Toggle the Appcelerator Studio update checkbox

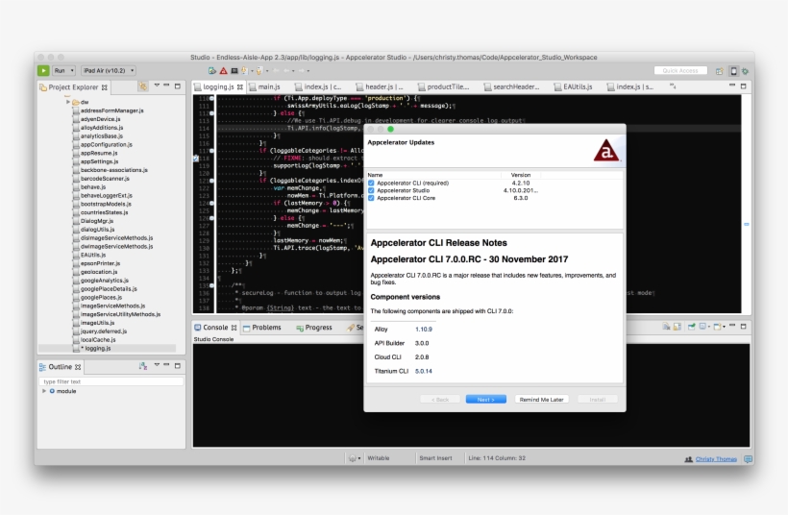(371, 189)
